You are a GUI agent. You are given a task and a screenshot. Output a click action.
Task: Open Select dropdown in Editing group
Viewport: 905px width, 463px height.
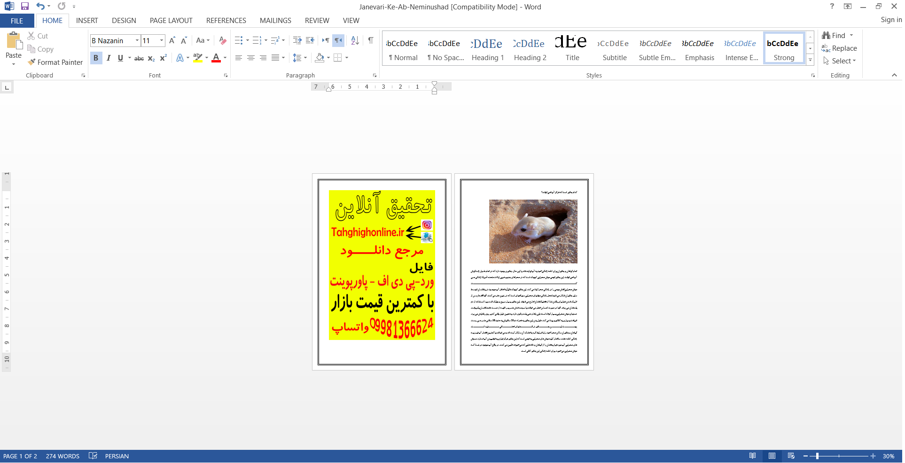(840, 61)
